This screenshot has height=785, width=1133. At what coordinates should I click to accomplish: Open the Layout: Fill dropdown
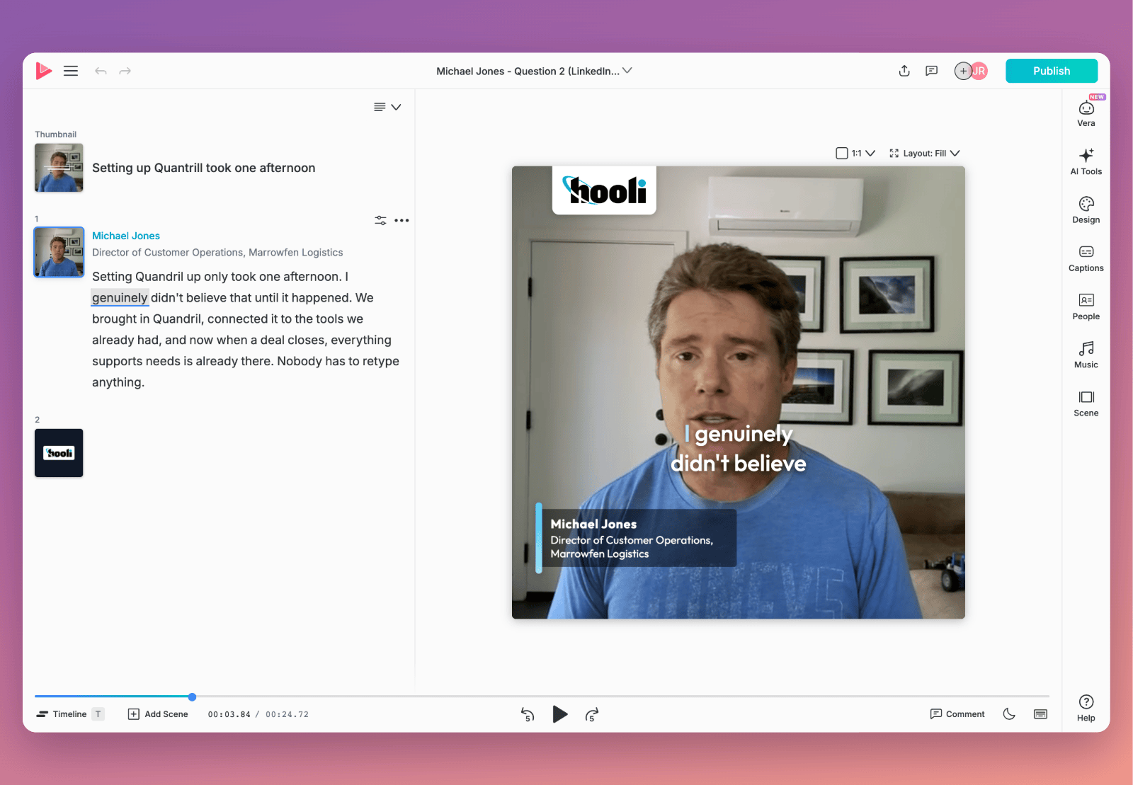(925, 153)
